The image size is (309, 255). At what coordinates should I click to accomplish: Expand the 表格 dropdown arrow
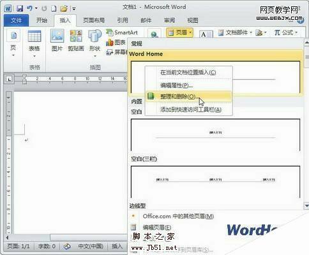coord(34,56)
